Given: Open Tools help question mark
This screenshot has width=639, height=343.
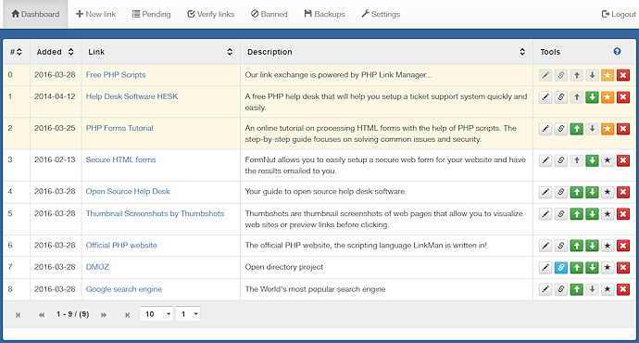Looking at the screenshot, I should click(x=617, y=51).
